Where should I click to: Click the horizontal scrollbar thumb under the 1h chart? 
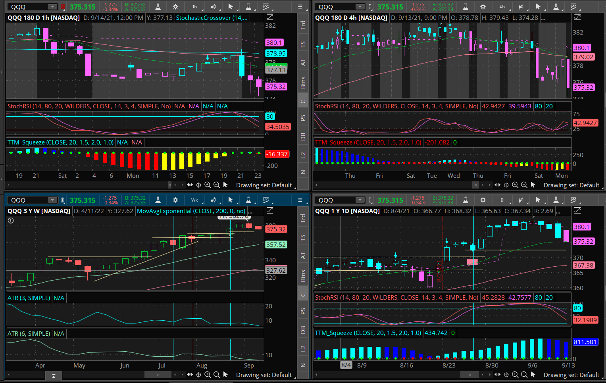pos(170,185)
